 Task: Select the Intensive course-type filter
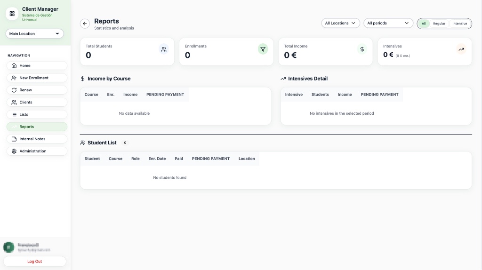pyautogui.click(x=459, y=24)
